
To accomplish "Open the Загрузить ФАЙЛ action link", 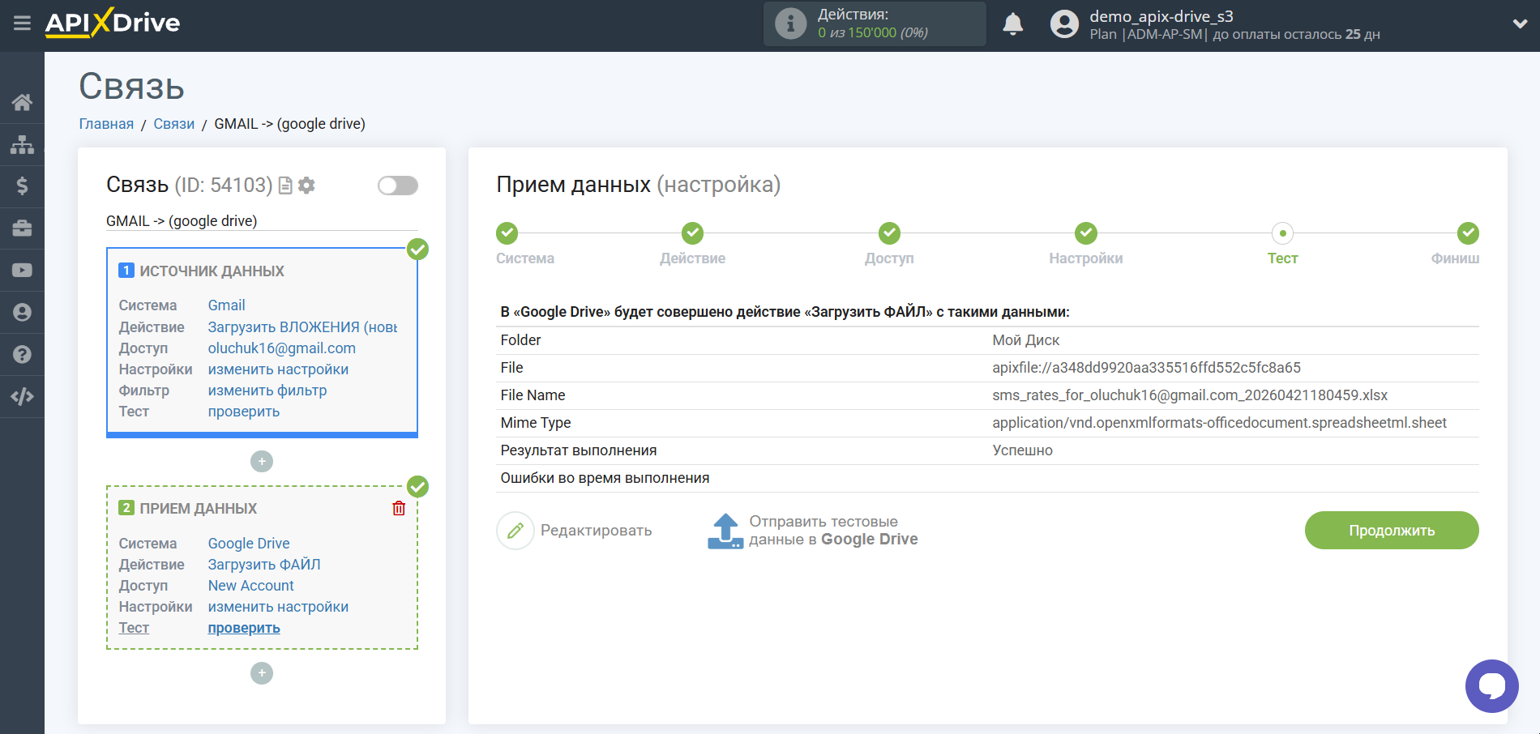I will tap(264, 565).
